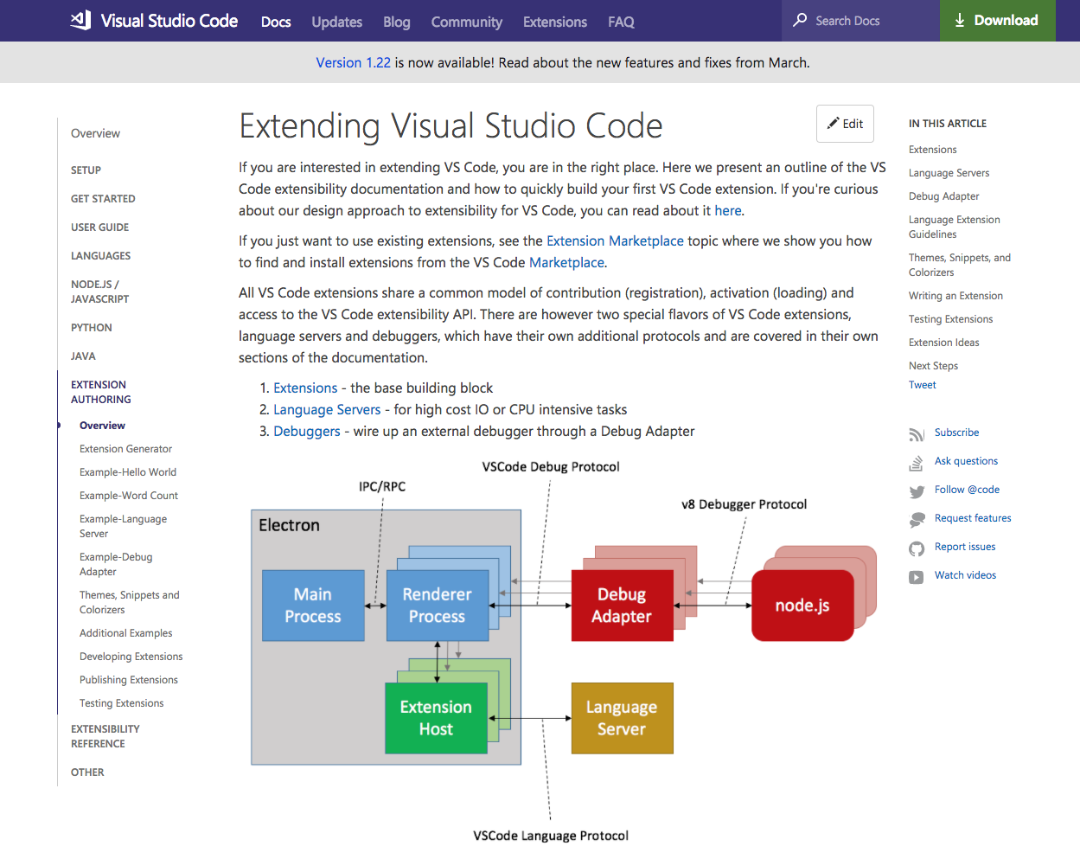Expand the EXTENSIBILITY REFERENCE section
The image size is (1080, 859).
pos(105,736)
